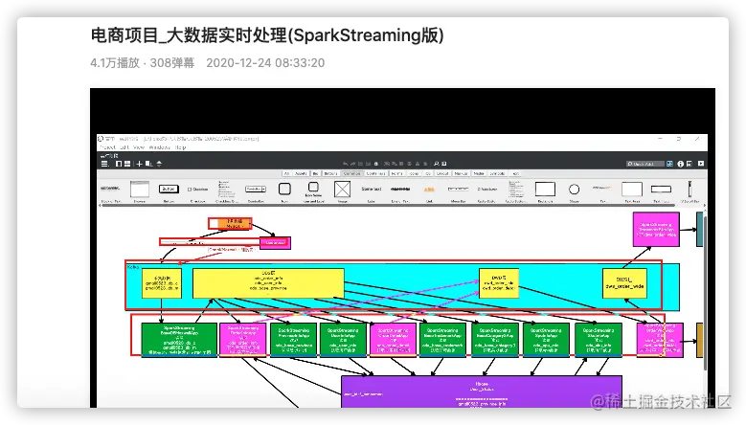Click the Quick Add search field
This screenshot has height=425, width=746.
point(644,164)
